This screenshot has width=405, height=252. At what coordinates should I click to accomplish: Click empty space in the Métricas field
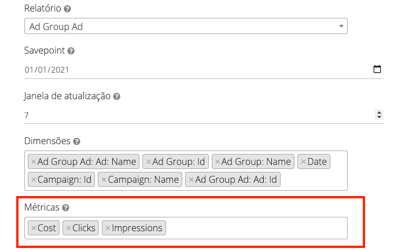point(255,228)
